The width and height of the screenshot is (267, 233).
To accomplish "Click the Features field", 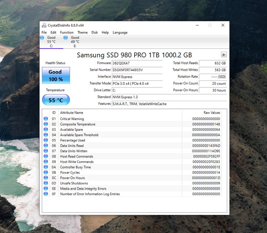I will [169, 104].
